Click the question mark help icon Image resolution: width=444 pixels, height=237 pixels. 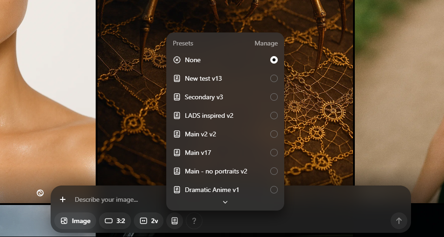pos(194,221)
